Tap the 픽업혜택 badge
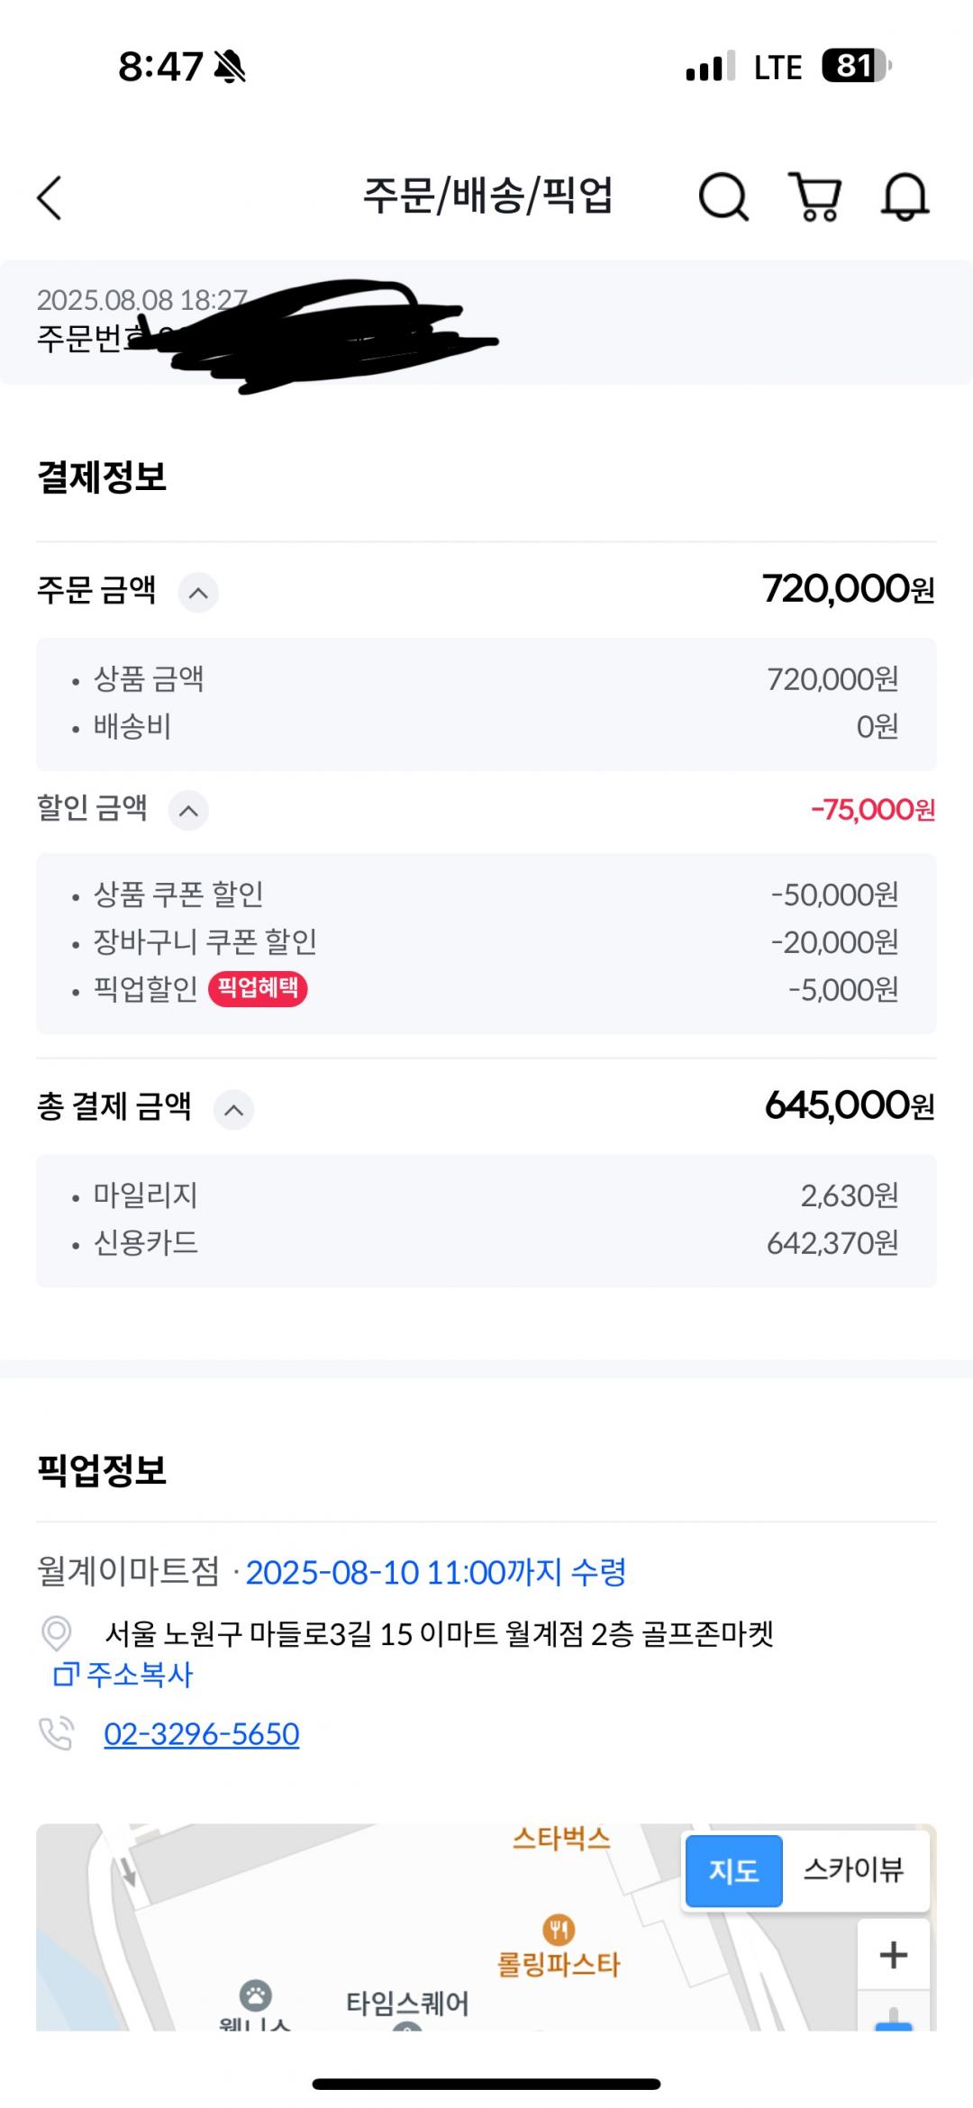 tap(258, 988)
